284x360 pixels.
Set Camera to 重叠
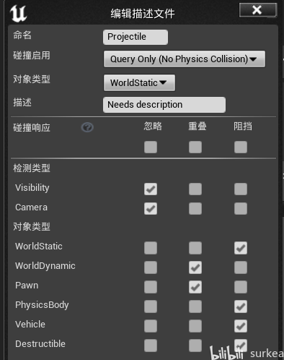tap(195, 208)
